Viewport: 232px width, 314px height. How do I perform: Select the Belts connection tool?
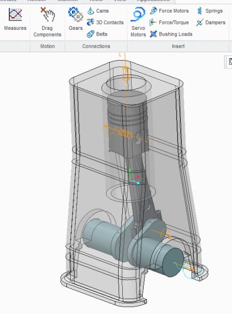click(x=97, y=34)
